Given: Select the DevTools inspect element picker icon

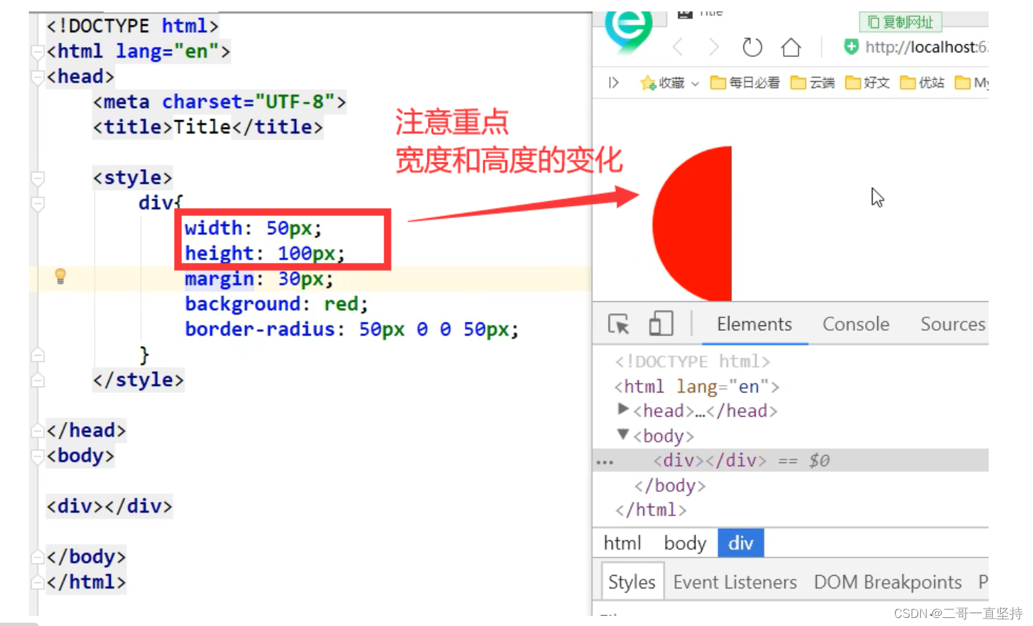Looking at the screenshot, I should pos(619,324).
